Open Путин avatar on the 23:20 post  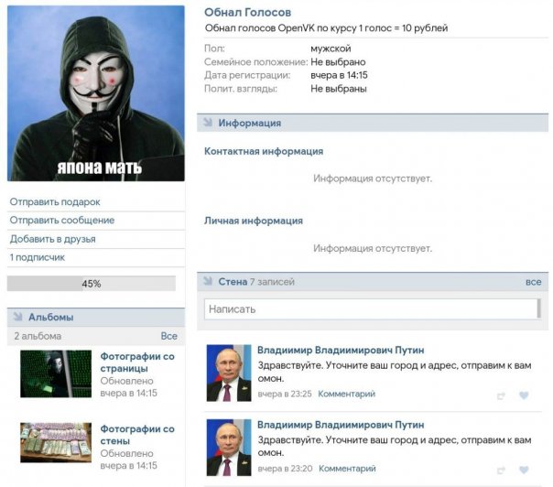click(x=229, y=448)
